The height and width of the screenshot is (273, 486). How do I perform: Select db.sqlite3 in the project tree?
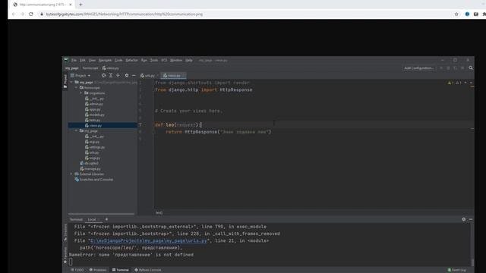click(x=90, y=164)
